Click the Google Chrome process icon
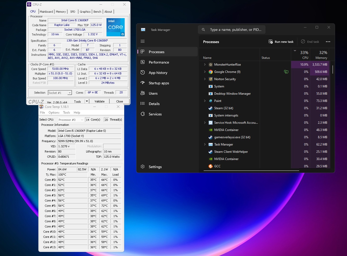Screen dimensions: 347x256 coord(211,72)
